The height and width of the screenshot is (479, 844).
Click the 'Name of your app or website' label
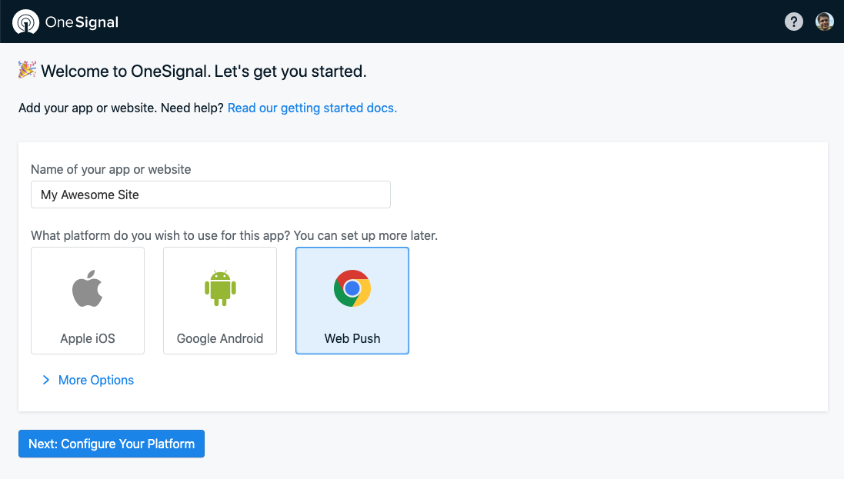(111, 169)
